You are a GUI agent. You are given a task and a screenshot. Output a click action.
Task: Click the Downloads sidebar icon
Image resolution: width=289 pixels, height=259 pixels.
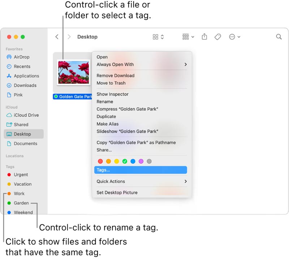9,85
